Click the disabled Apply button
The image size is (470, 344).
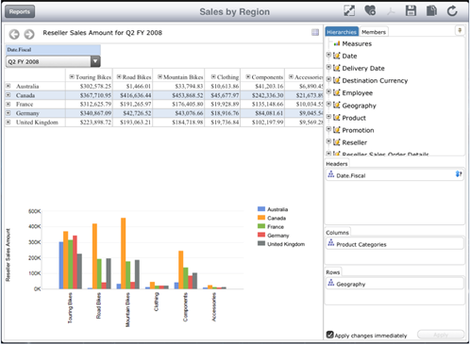pyautogui.click(x=441, y=335)
